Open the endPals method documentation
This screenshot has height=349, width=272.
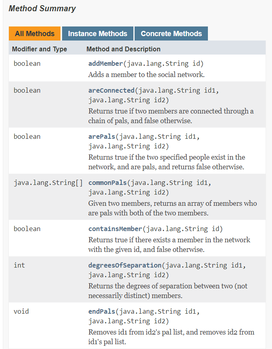(x=100, y=311)
